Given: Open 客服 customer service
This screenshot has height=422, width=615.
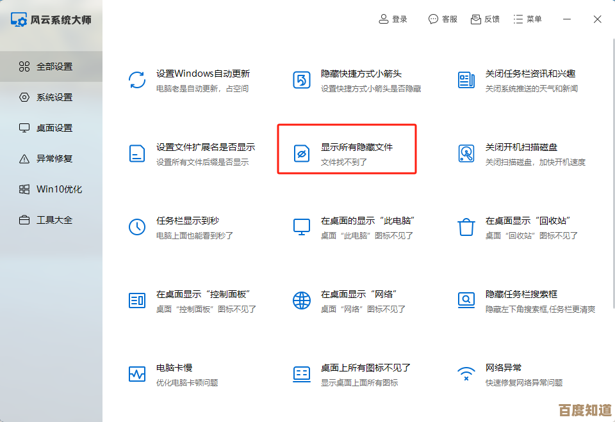Looking at the screenshot, I should click(x=443, y=19).
